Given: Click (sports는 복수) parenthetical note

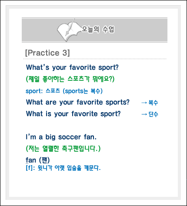Looking at the screenshot, I should click(x=83, y=91).
